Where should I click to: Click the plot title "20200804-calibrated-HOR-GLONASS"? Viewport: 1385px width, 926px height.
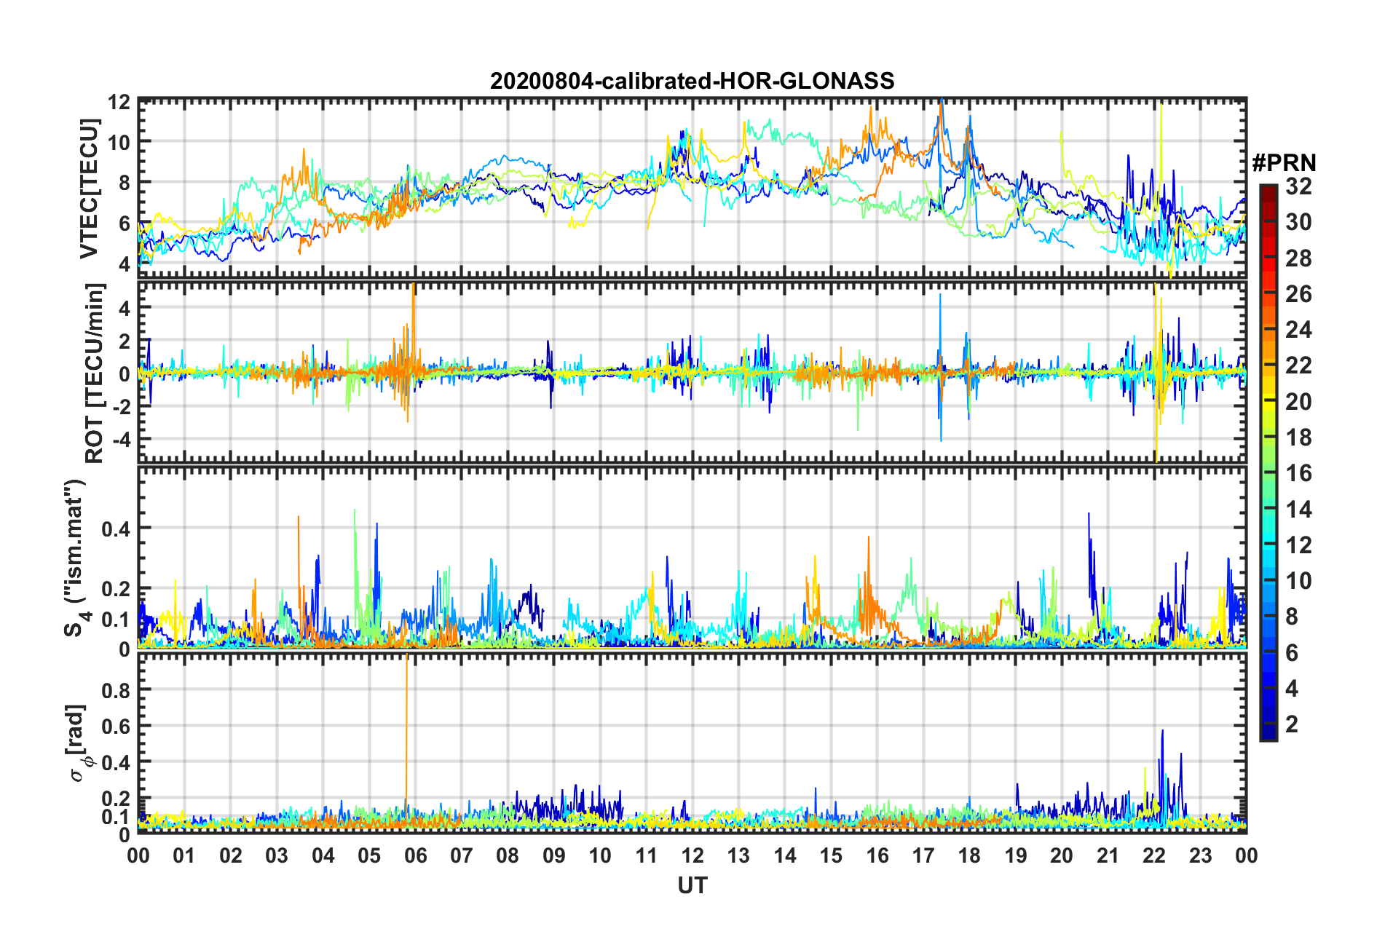tap(692, 80)
